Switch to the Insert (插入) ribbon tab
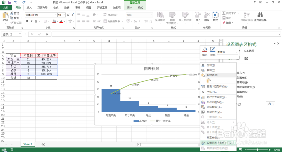Image resolution: width=282 pixels, height=152 pixels. 29,8
